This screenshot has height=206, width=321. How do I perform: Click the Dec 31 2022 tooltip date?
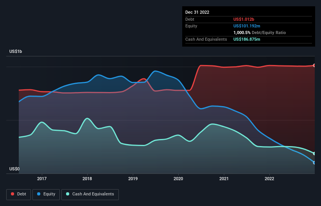click(x=197, y=12)
